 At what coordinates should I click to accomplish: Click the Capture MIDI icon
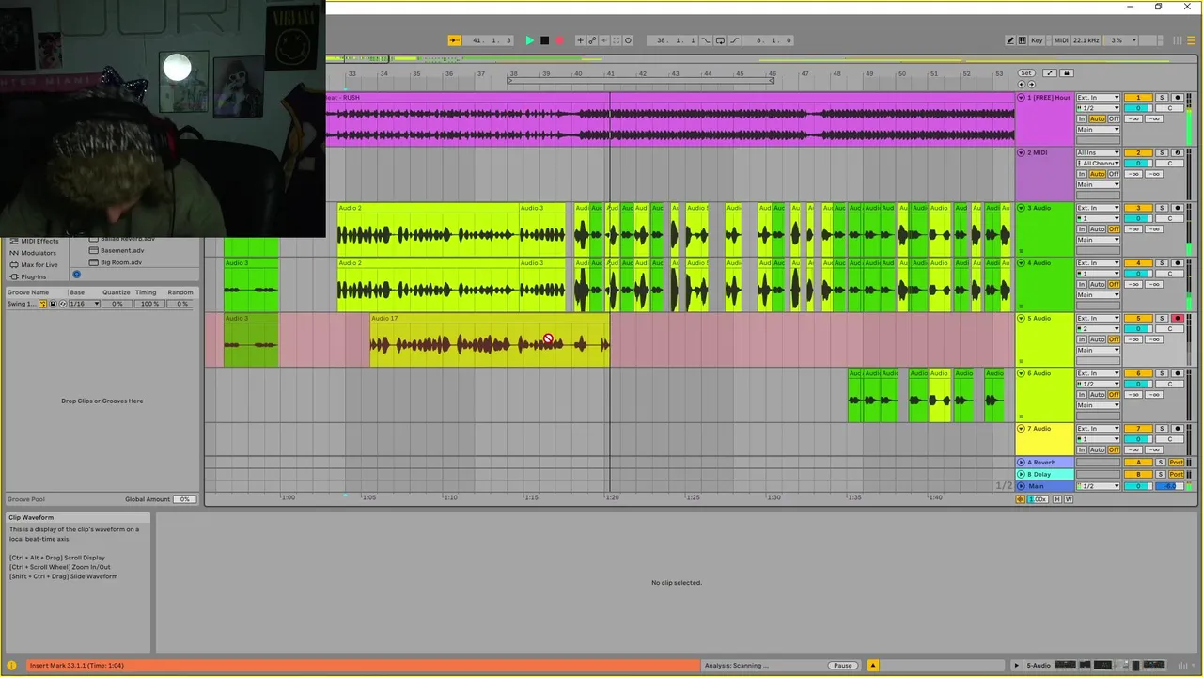point(616,40)
